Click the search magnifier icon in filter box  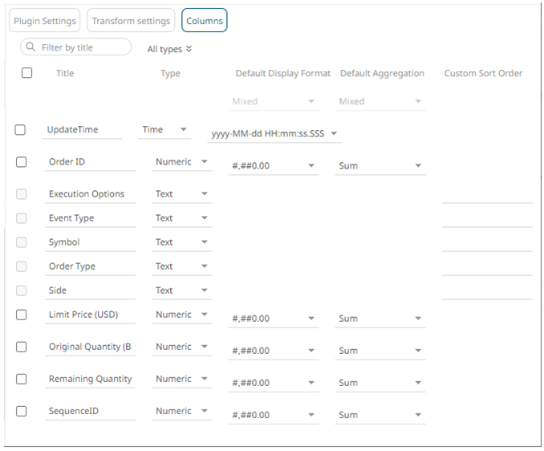(x=30, y=47)
